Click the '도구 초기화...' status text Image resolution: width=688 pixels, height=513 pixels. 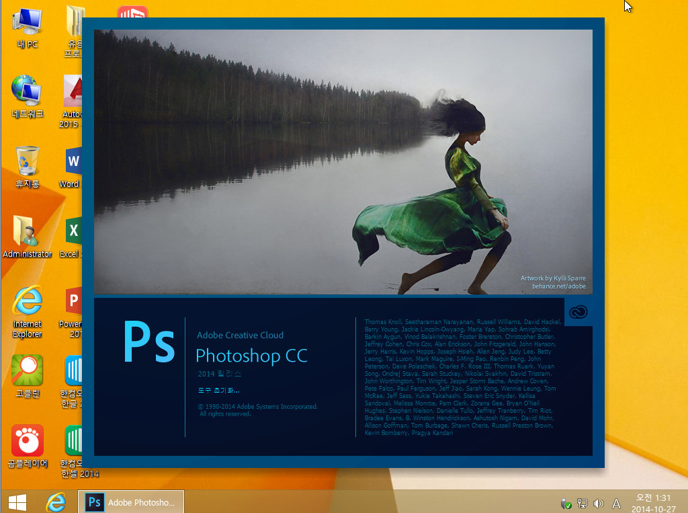point(218,390)
